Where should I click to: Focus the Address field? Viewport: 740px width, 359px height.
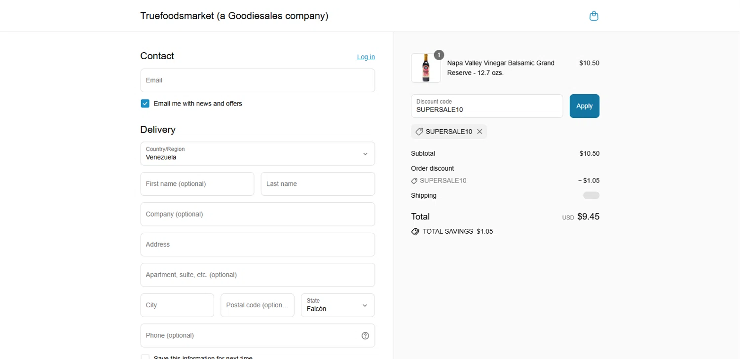click(258, 245)
